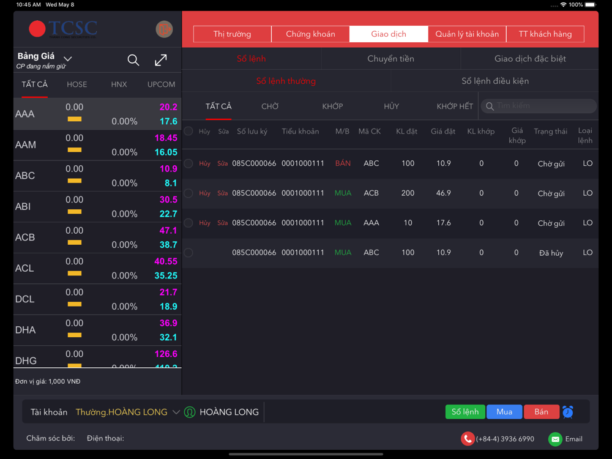Filter orders by KHỚP status
Image resolution: width=612 pixels, height=459 pixels.
click(x=332, y=106)
